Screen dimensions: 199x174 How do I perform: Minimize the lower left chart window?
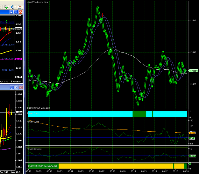point(12,87)
